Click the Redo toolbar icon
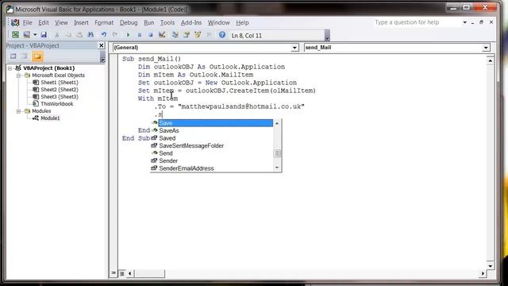The width and height of the screenshot is (508, 286). (x=115, y=35)
